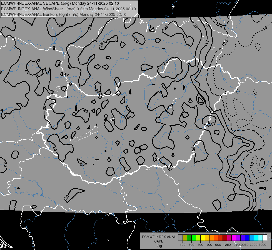272x250 pixels.
Task: Click the 1750 legend value
Action: [x=236, y=245]
